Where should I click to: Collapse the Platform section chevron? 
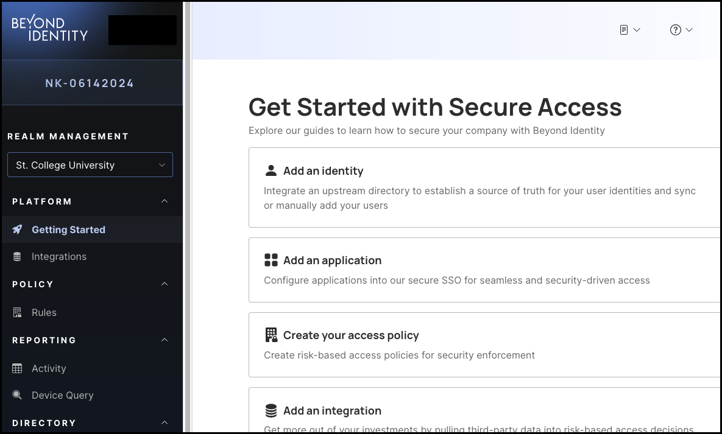click(165, 201)
